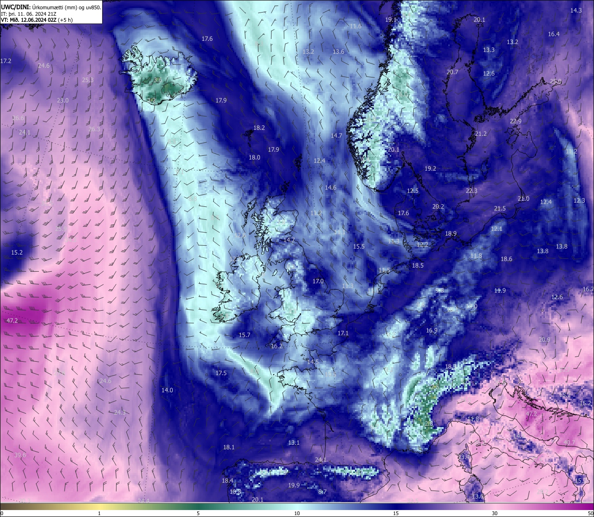The height and width of the screenshot is (517, 594).
Task: Click the map value '21.0'
Action: tap(523, 198)
